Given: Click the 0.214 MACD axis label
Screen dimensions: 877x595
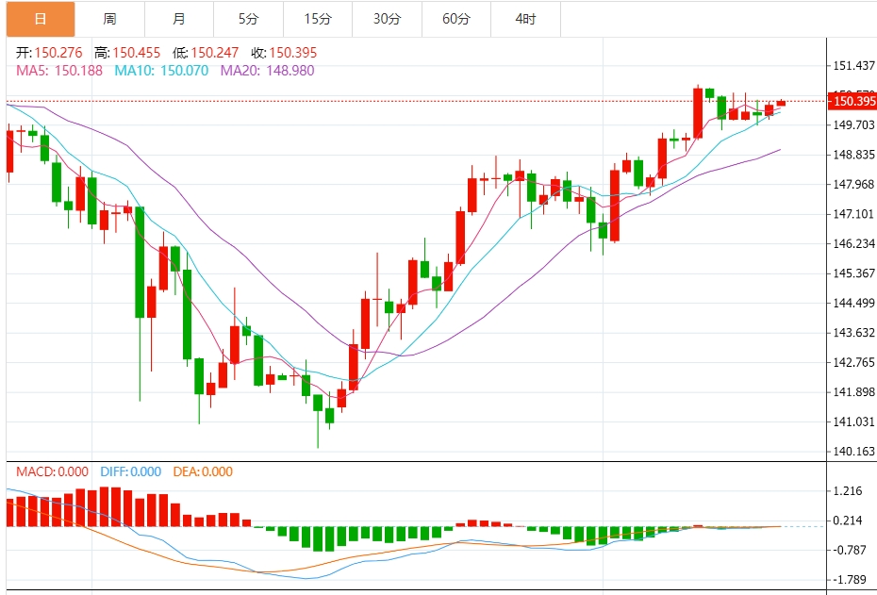Looking at the screenshot, I should pyautogui.click(x=848, y=521).
